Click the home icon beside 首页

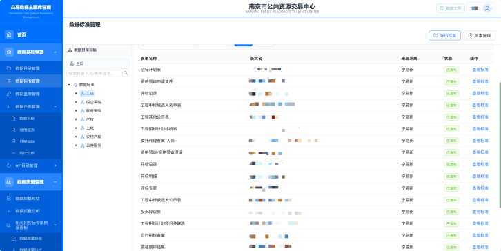(9, 34)
